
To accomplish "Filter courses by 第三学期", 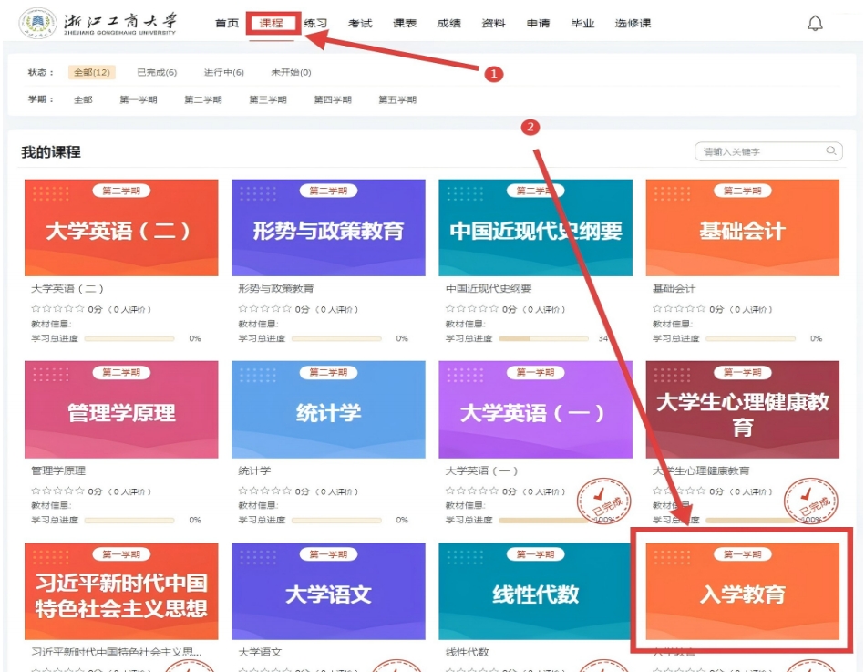I will [x=268, y=100].
